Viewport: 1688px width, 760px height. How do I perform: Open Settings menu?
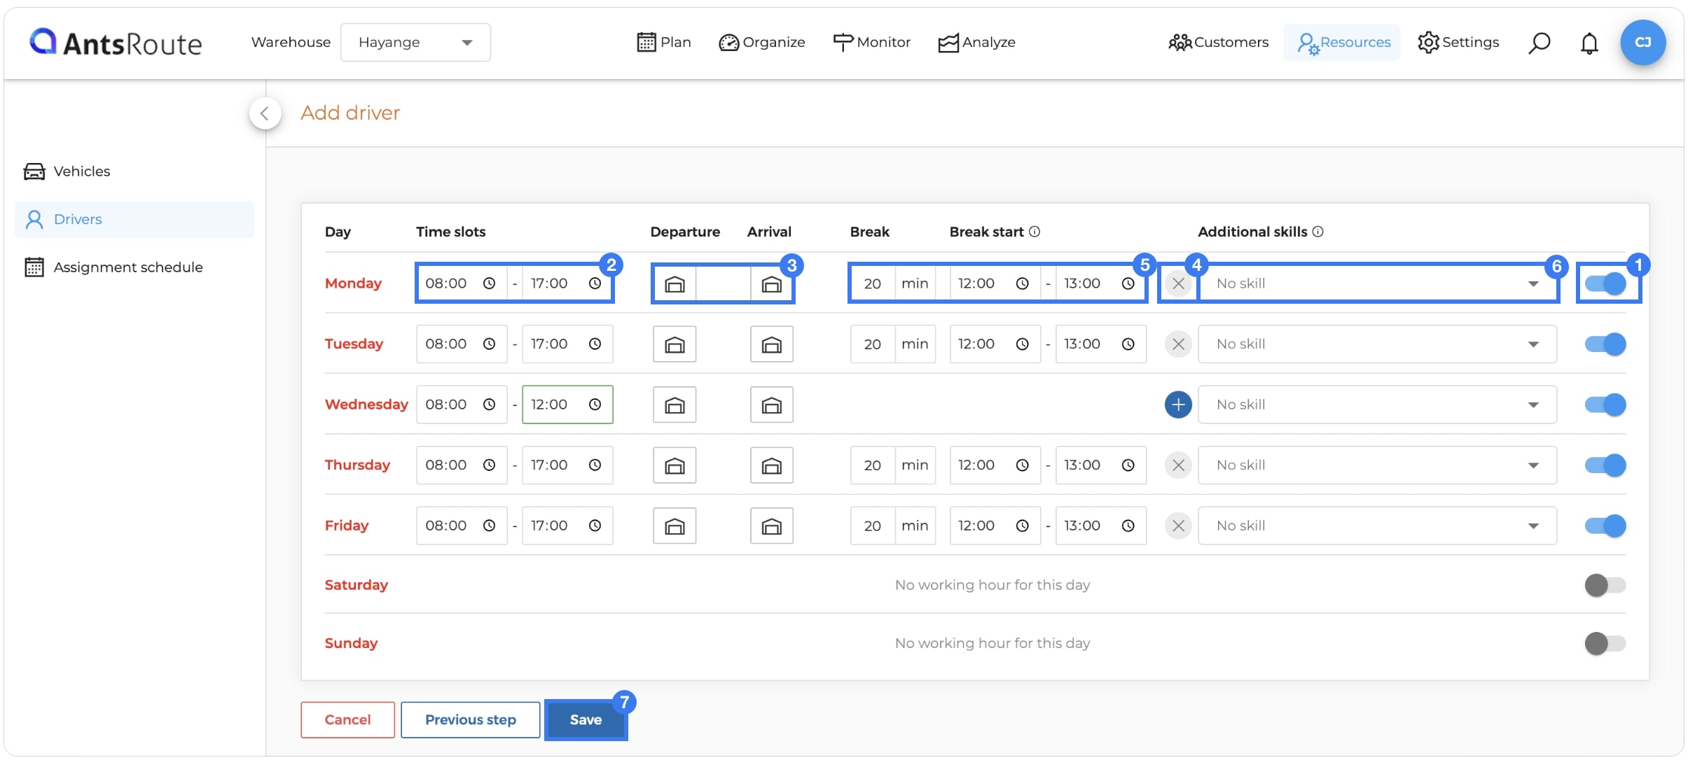pos(1458,43)
